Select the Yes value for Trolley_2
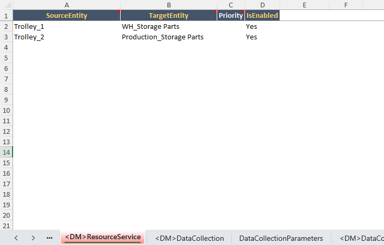The width and height of the screenshot is (384, 245). tap(262, 37)
